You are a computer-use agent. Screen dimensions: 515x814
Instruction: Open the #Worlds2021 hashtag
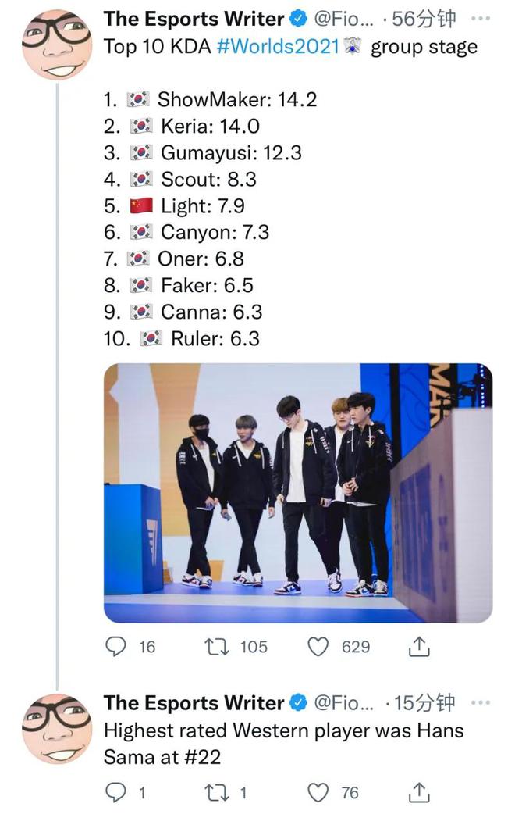tap(277, 46)
